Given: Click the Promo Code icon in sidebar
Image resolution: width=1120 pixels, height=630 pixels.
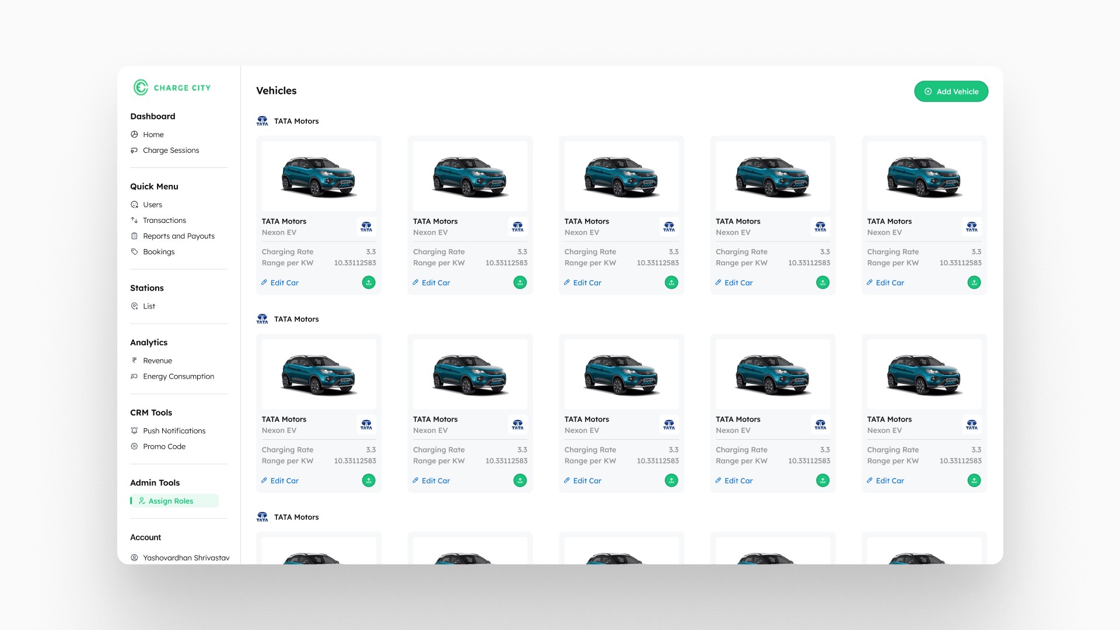Looking at the screenshot, I should (134, 446).
